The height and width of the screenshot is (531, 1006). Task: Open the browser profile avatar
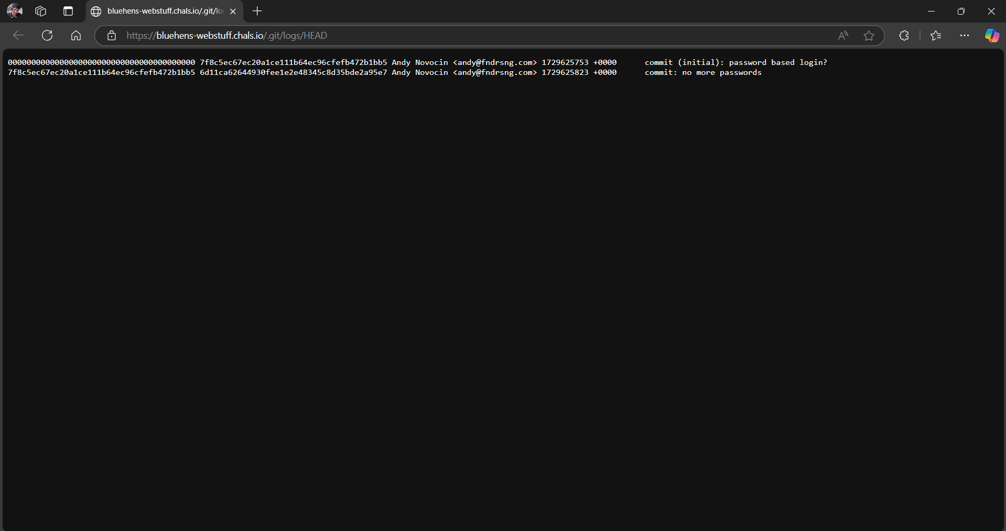coord(15,10)
